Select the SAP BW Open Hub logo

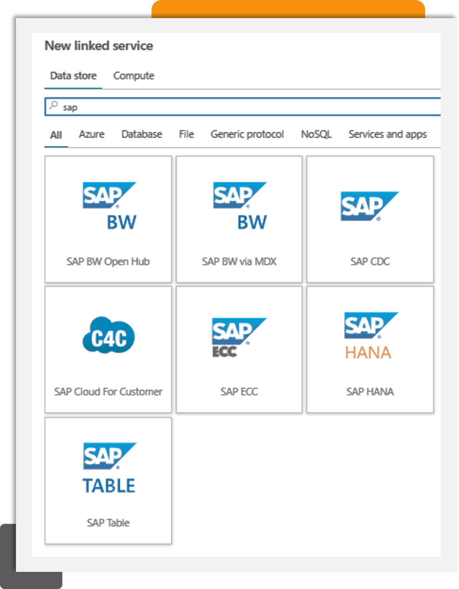(109, 206)
